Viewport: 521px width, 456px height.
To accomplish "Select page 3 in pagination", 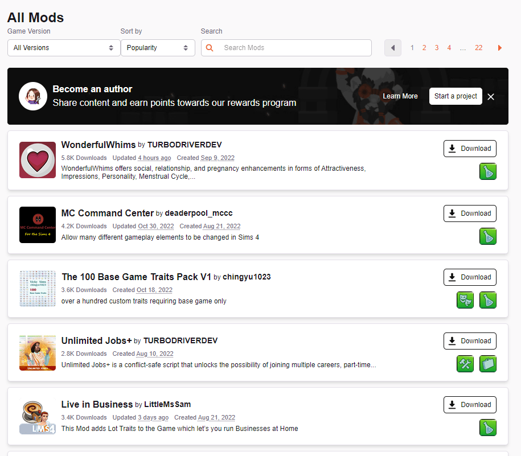I will point(437,48).
